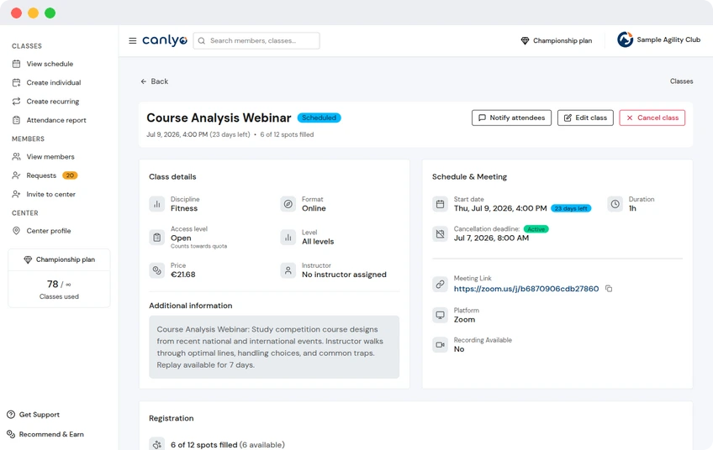Click the Discipline bar chart icon
Screen dimensions: 713x450
157,204
